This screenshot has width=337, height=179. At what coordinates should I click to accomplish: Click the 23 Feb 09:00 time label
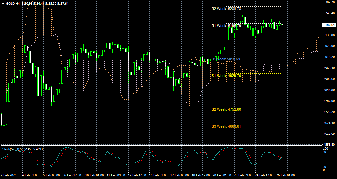(x=244, y=175)
